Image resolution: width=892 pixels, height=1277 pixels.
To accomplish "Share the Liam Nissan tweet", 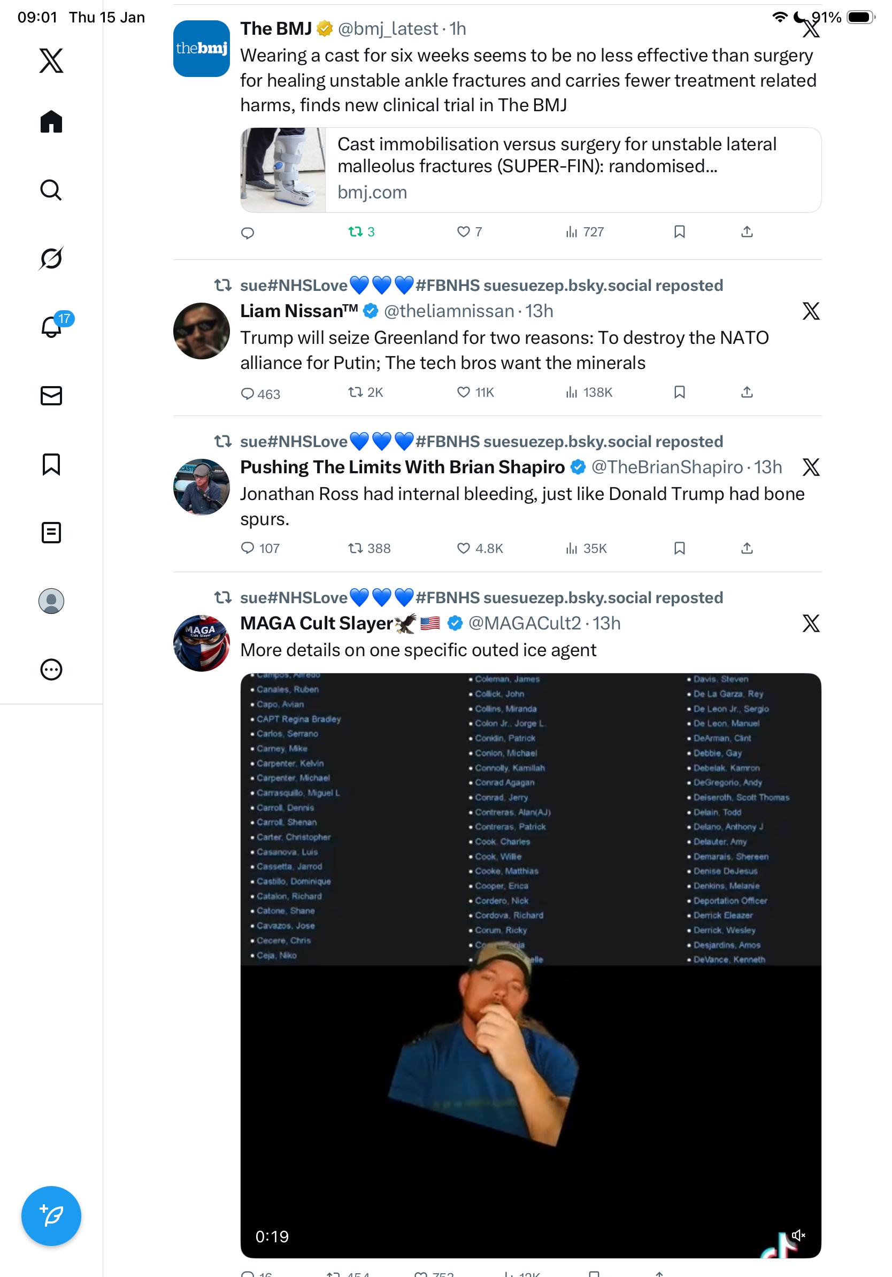I will click(747, 393).
